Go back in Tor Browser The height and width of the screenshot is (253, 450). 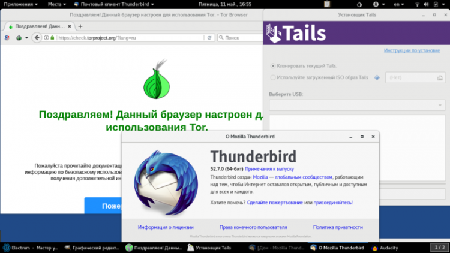tap(37, 38)
